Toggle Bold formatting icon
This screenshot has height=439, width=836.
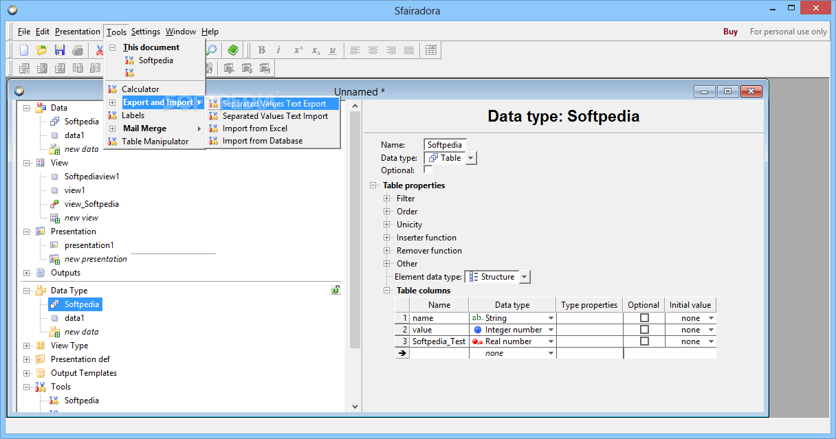261,50
